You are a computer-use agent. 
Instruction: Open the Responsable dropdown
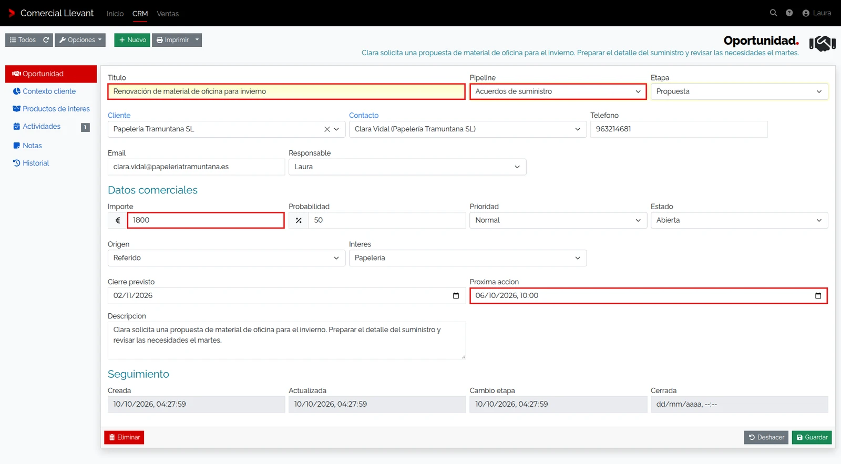coord(407,167)
